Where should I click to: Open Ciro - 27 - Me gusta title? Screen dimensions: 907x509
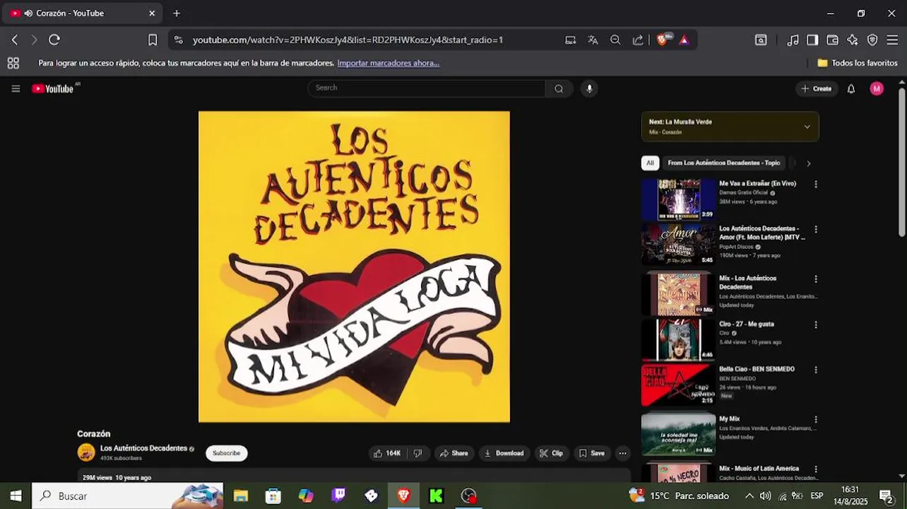click(x=747, y=324)
